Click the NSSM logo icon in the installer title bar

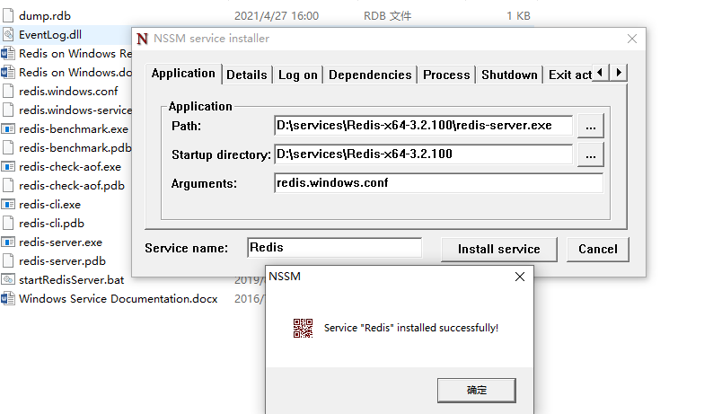(142, 39)
